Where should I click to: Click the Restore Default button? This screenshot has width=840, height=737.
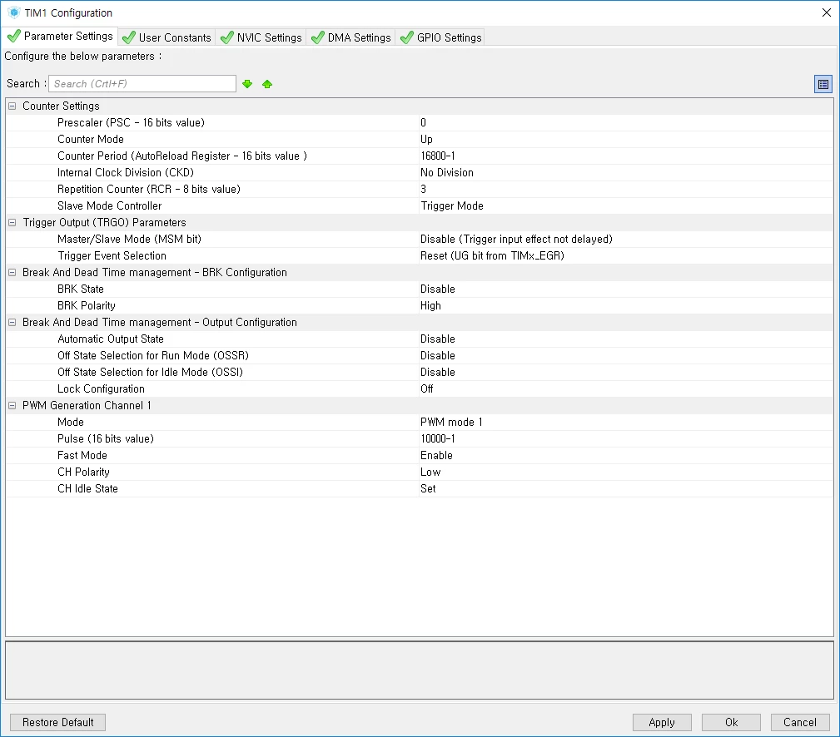click(x=57, y=722)
